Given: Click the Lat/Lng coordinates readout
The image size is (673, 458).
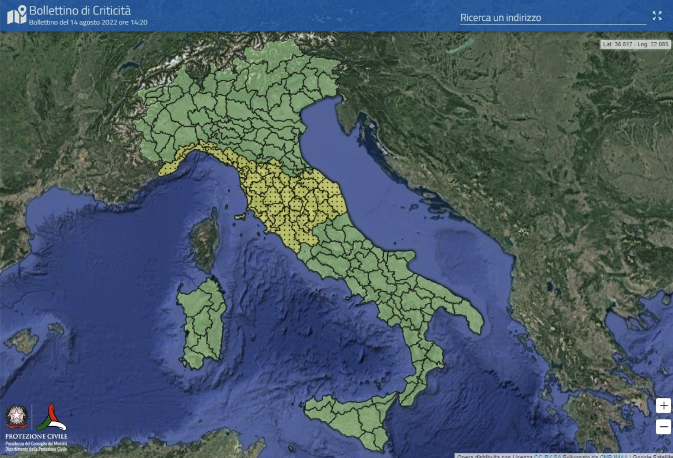Looking at the screenshot, I should tap(636, 44).
